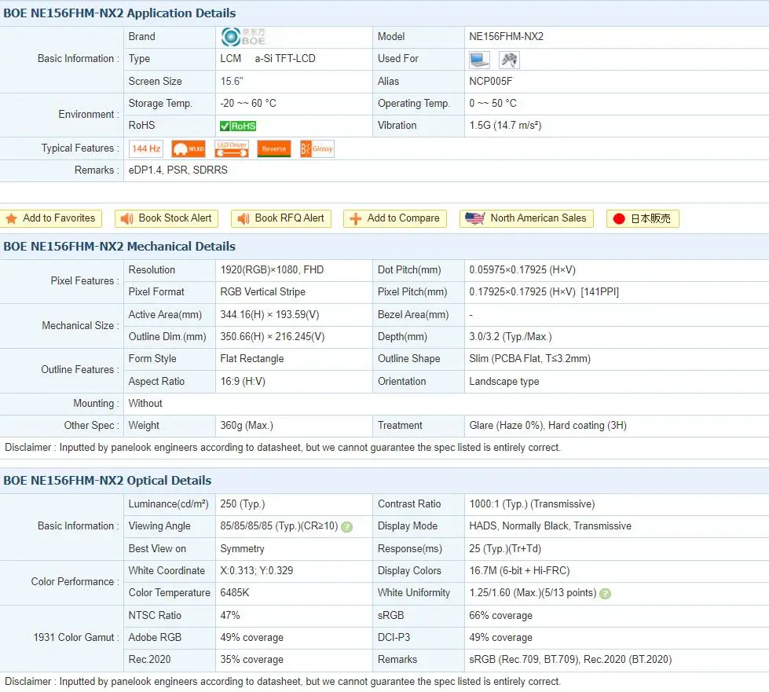The width and height of the screenshot is (769, 692).
Task: Click Book RFQ Alert button
Action: pyautogui.click(x=281, y=218)
